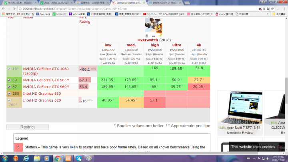Open the Facebook bookmark

point(43,14)
